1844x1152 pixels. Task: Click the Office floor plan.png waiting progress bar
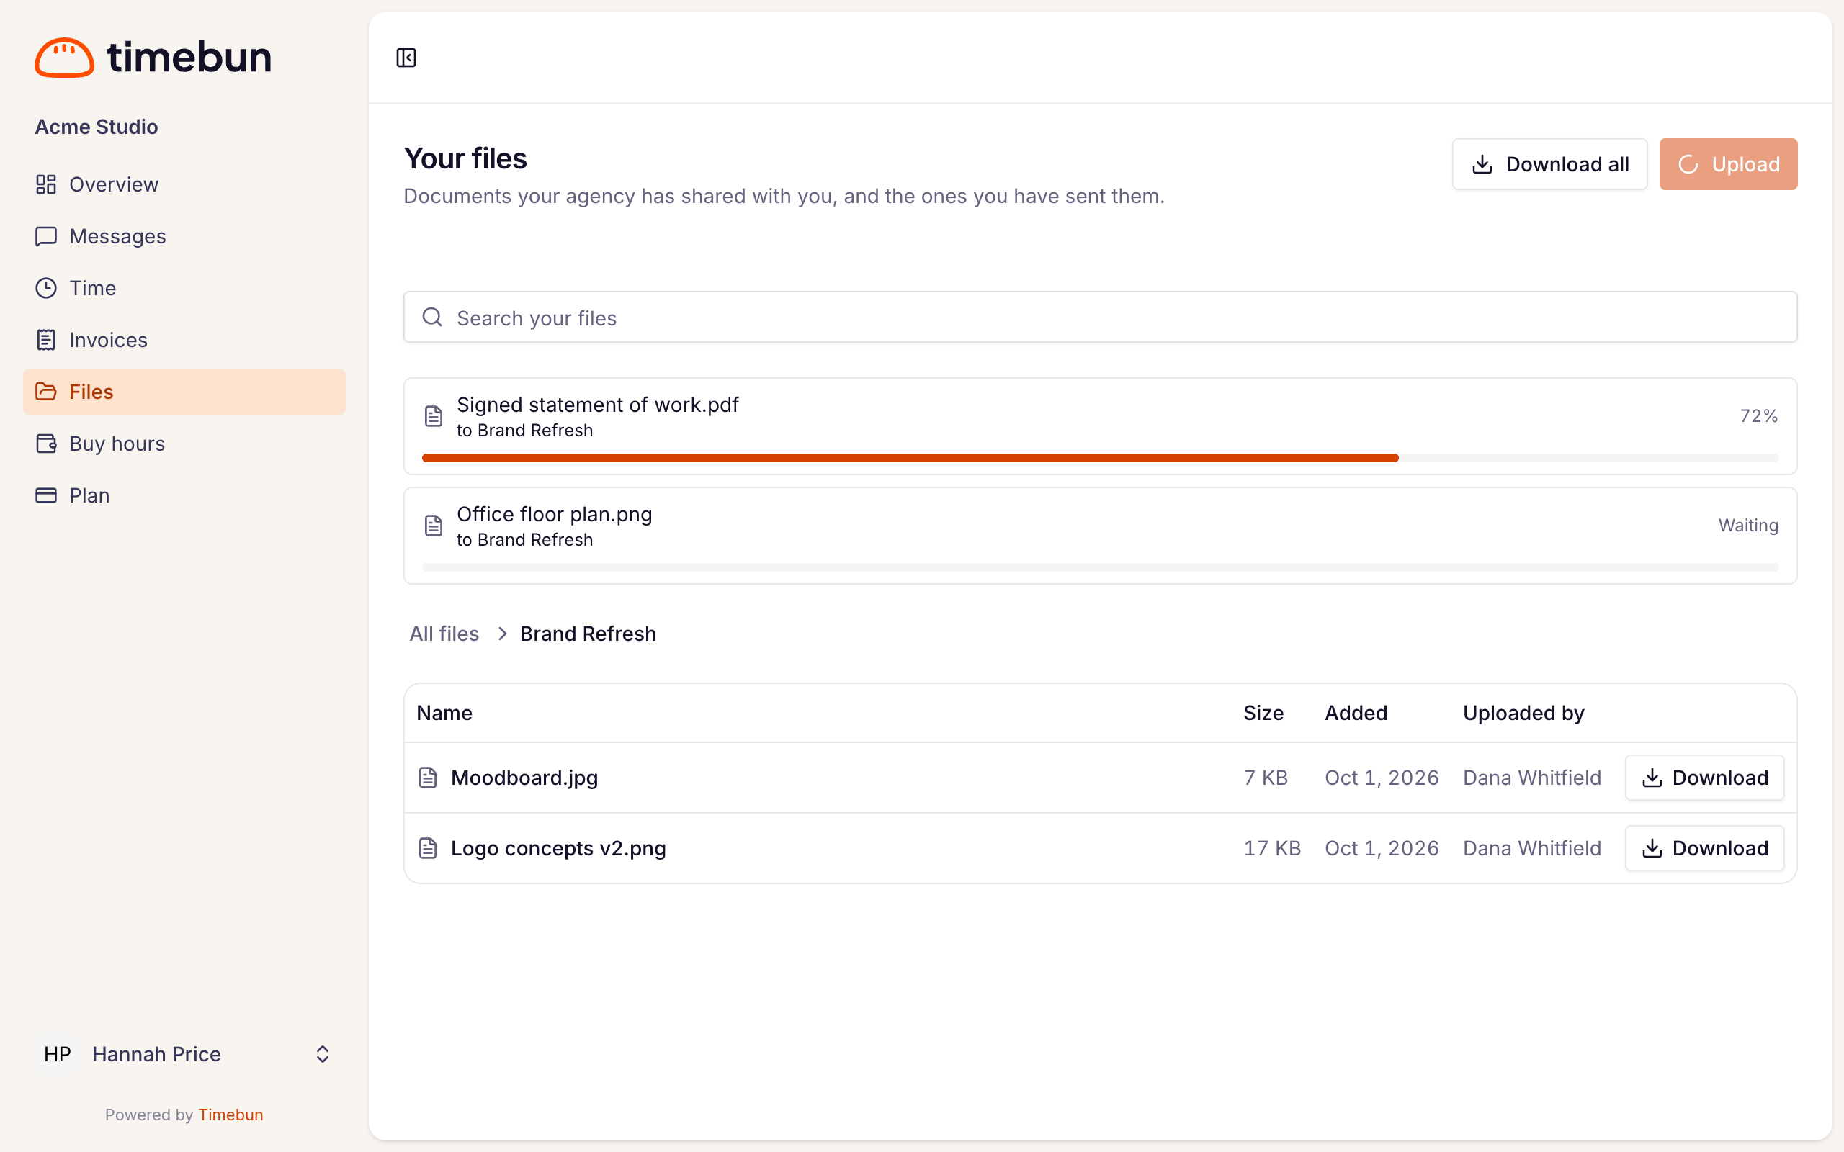coord(1101,567)
